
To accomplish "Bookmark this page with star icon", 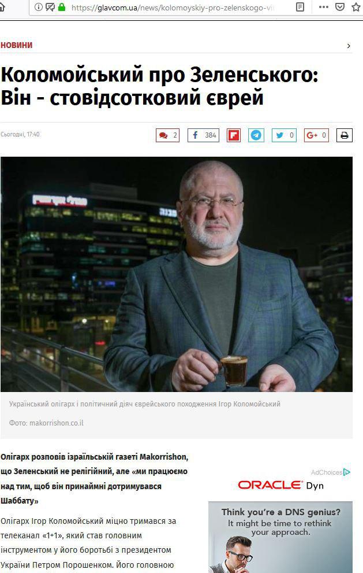I will coord(356,7).
